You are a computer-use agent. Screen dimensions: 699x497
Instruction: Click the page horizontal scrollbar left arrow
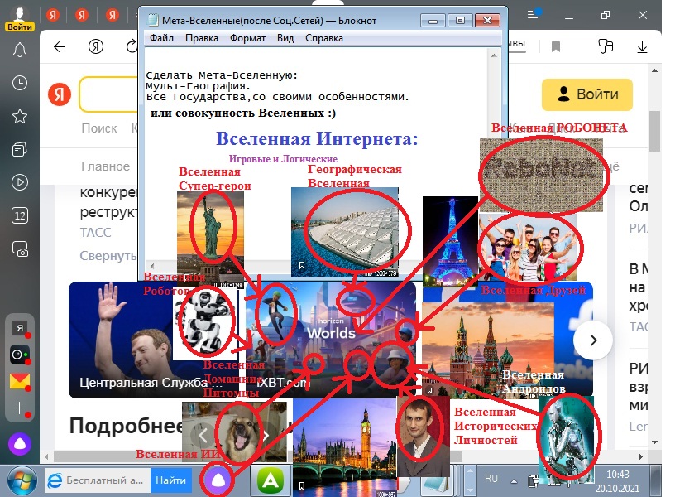pos(47,456)
